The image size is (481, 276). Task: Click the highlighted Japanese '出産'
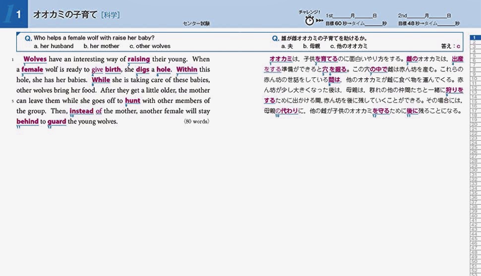point(458,59)
